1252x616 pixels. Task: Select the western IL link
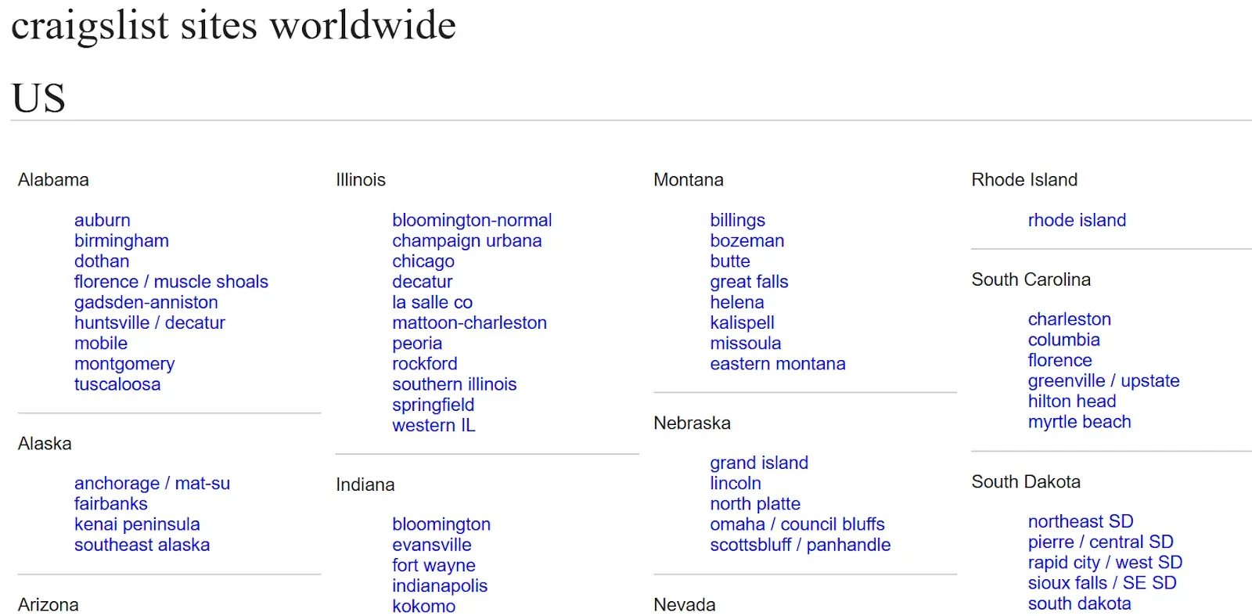(434, 426)
